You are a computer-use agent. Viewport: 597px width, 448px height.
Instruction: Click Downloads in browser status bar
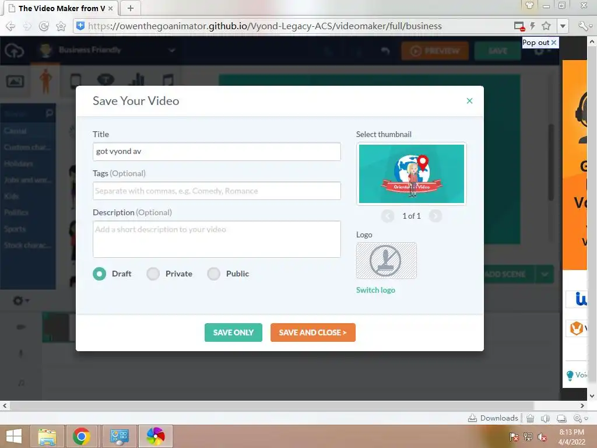coord(493,418)
